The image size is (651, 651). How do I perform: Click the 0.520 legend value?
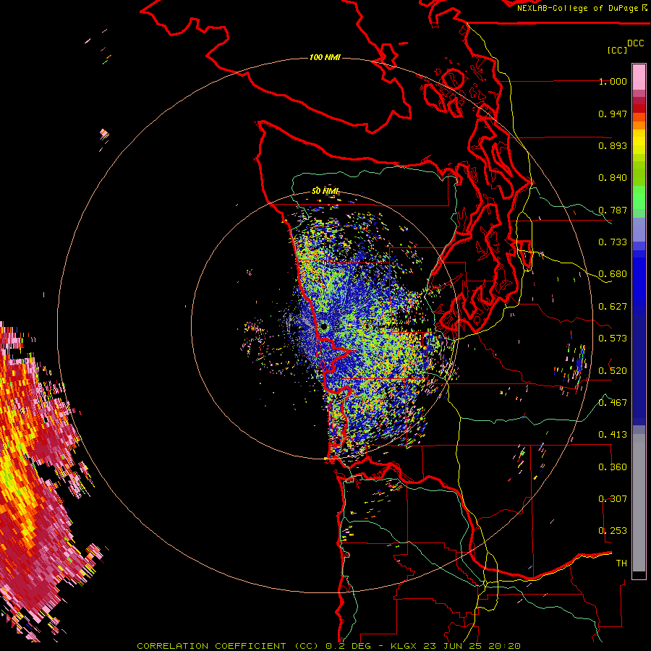click(x=613, y=370)
